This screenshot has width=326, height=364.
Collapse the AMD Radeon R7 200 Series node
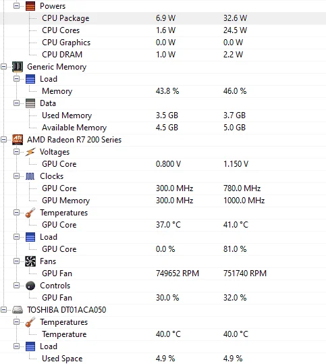pyautogui.click(x=3, y=140)
